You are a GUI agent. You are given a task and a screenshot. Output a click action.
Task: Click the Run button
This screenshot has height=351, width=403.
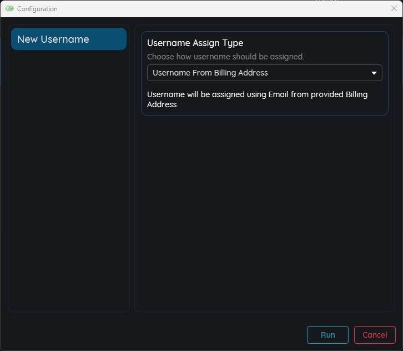coord(328,335)
